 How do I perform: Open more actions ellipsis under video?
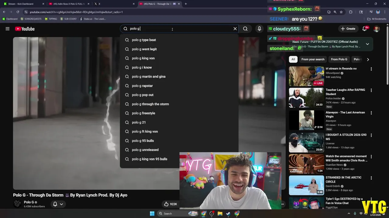[x=282, y=204]
